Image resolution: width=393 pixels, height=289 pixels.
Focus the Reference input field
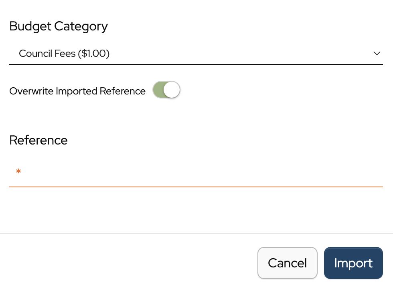point(196,173)
